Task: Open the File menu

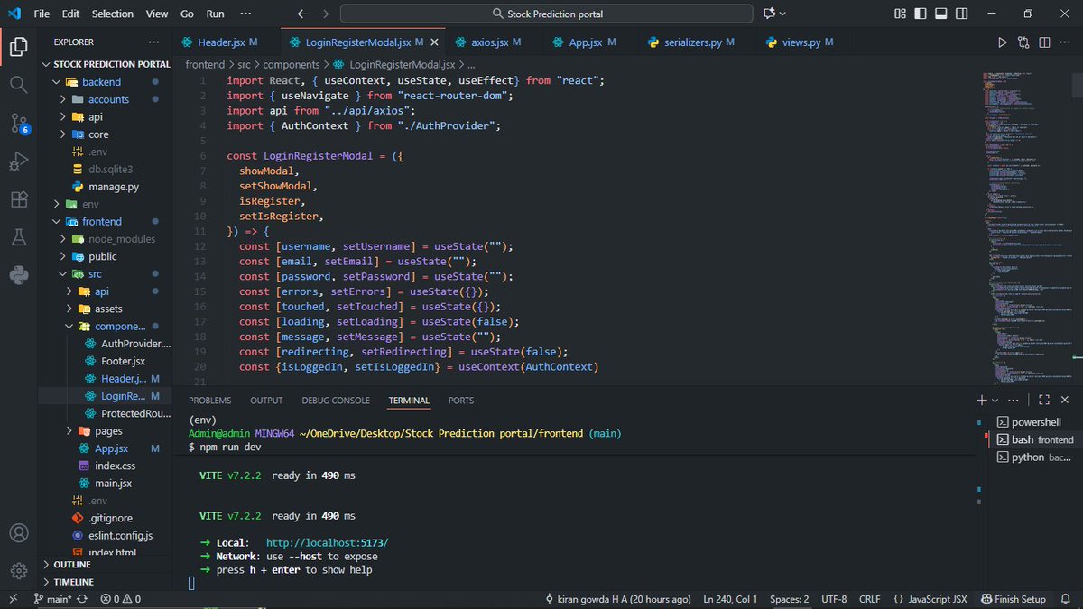Action: pos(42,14)
